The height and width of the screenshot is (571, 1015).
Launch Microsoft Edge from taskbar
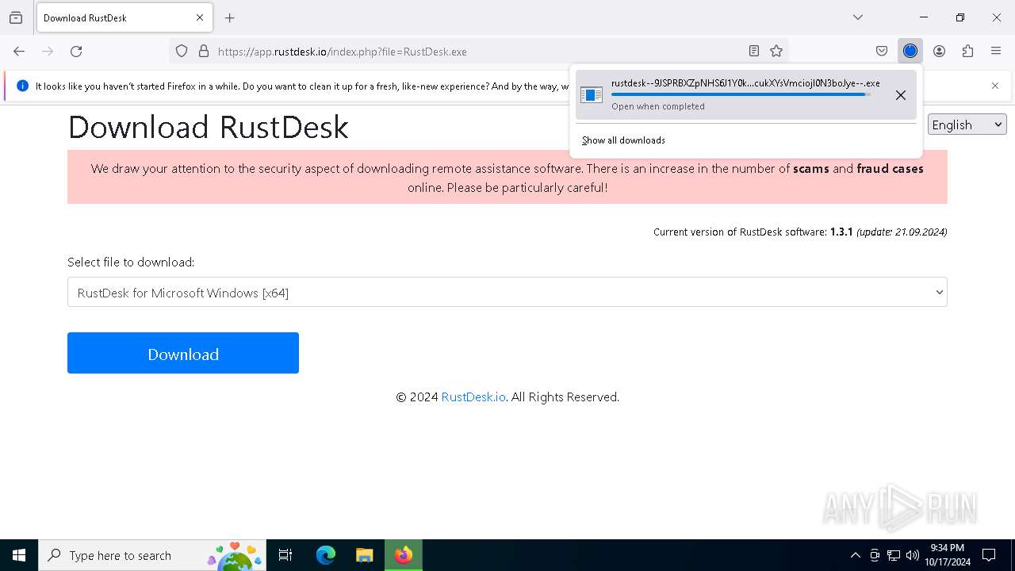[x=326, y=555]
